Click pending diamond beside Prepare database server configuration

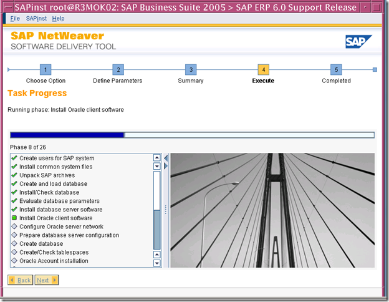(14, 235)
